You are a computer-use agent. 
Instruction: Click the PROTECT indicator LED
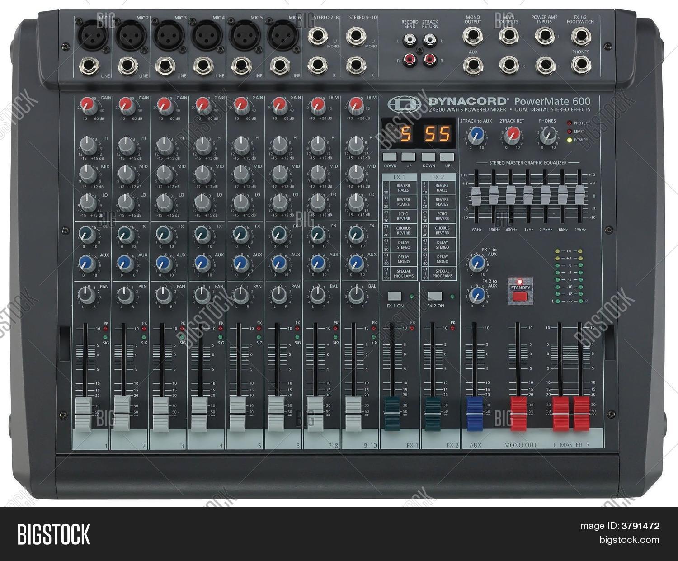click(570, 123)
